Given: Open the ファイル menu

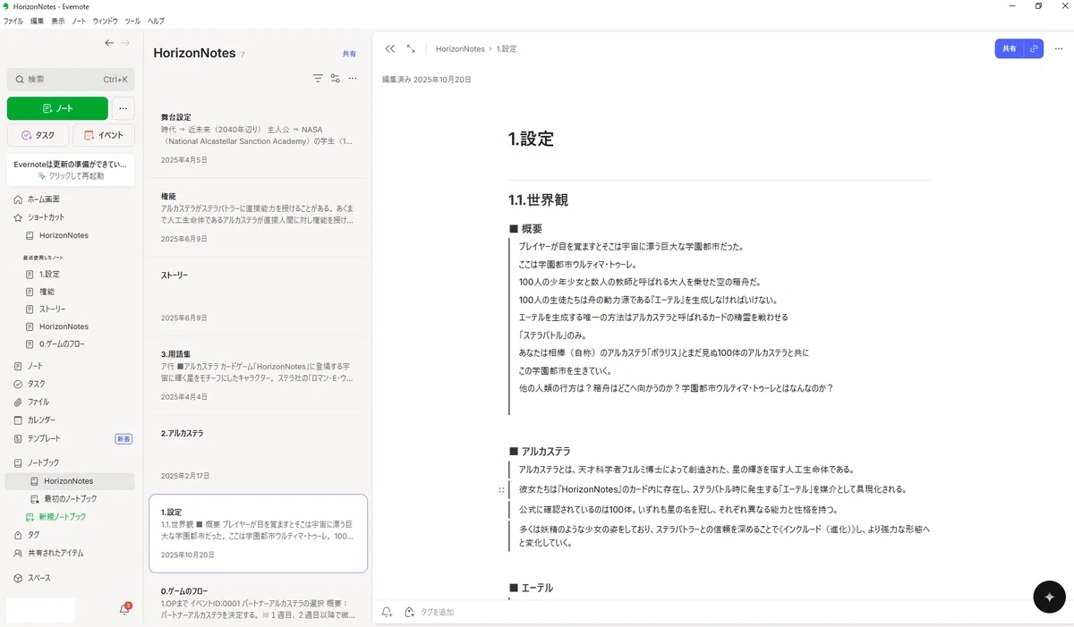Looking at the screenshot, I should [x=13, y=21].
